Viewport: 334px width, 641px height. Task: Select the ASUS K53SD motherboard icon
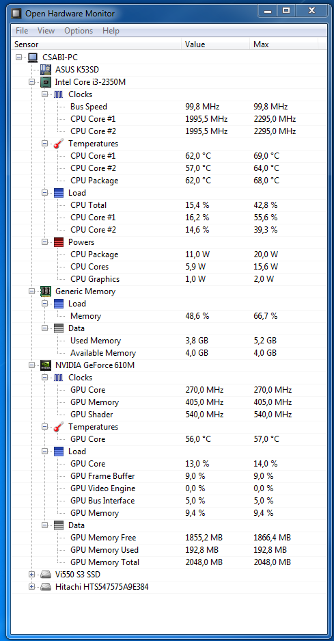click(x=46, y=70)
